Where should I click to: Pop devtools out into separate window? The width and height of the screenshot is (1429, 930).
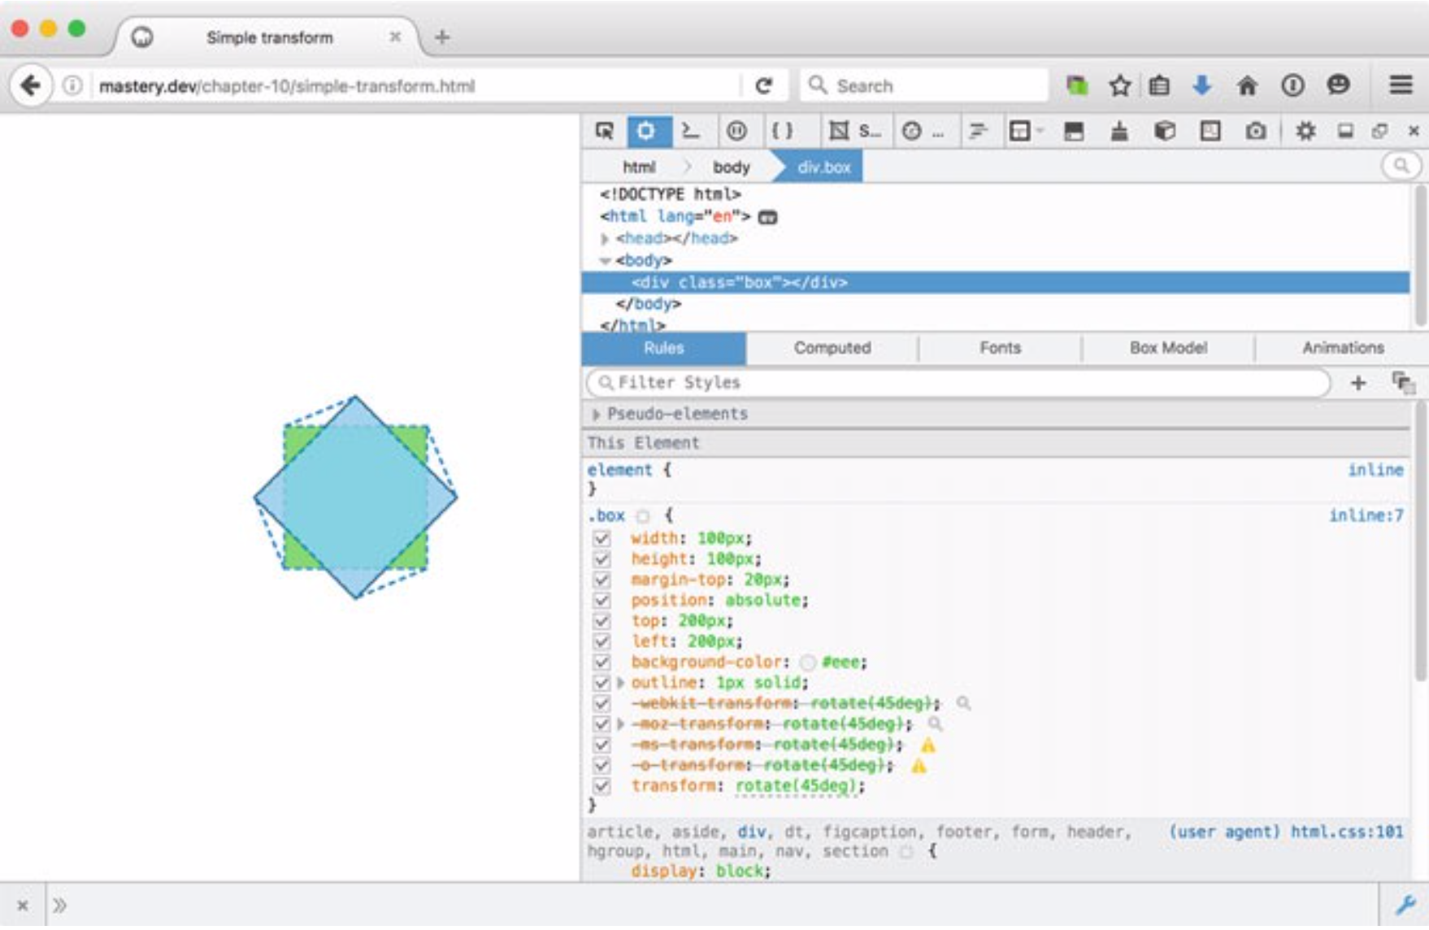pyautogui.click(x=1379, y=131)
